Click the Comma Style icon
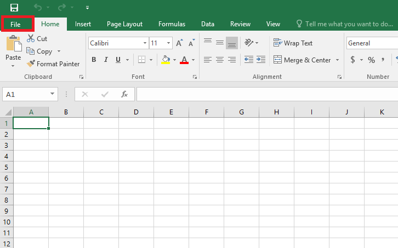 (x=383, y=60)
